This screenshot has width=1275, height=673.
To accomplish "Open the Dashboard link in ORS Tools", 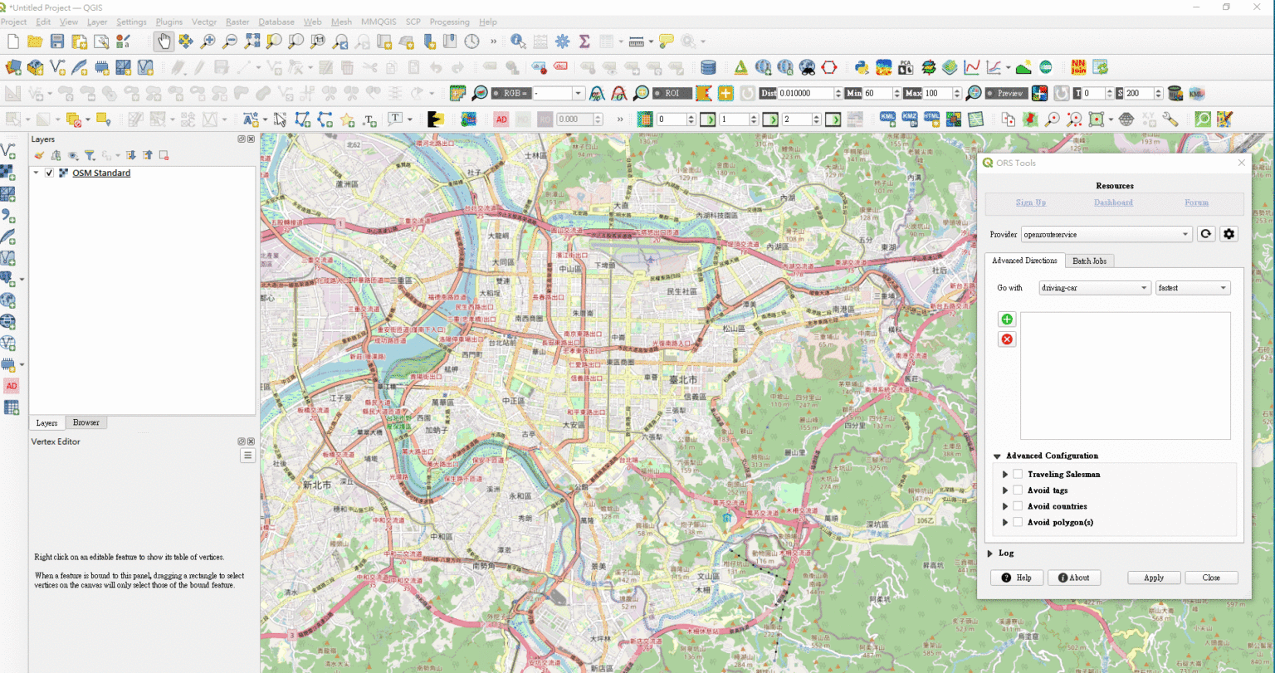I will click(1113, 202).
